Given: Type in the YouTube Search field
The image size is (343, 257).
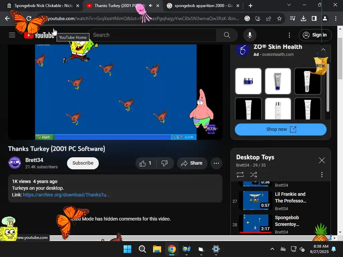Looking at the screenshot, I should [153, 35].
